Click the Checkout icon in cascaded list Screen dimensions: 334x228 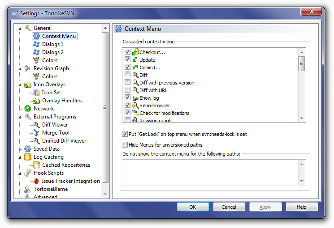[x=135, y=52]
